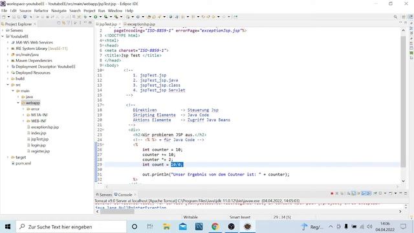Switch to the Servers tab in bottom panel
This screenshot has height=233, width=414.
tap(103, 195)
